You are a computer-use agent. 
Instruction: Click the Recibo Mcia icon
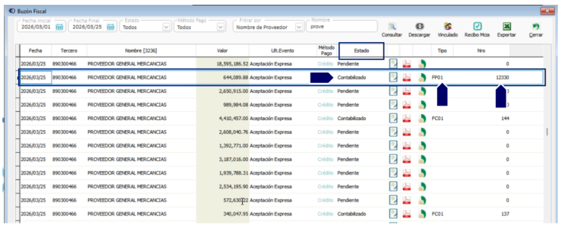(x=477, y=26)
